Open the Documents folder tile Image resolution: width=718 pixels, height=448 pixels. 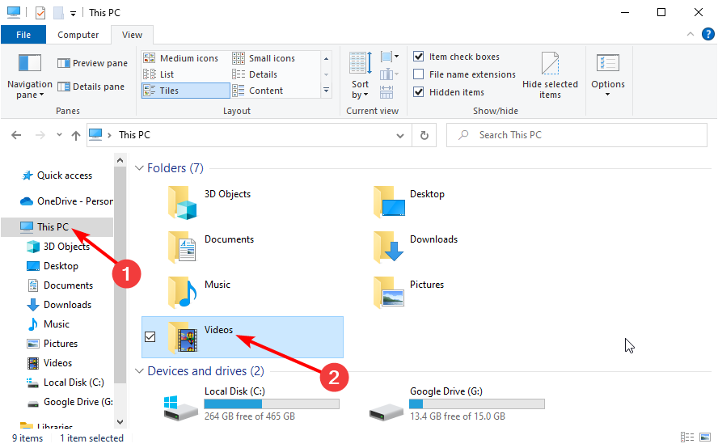point(242,247)
